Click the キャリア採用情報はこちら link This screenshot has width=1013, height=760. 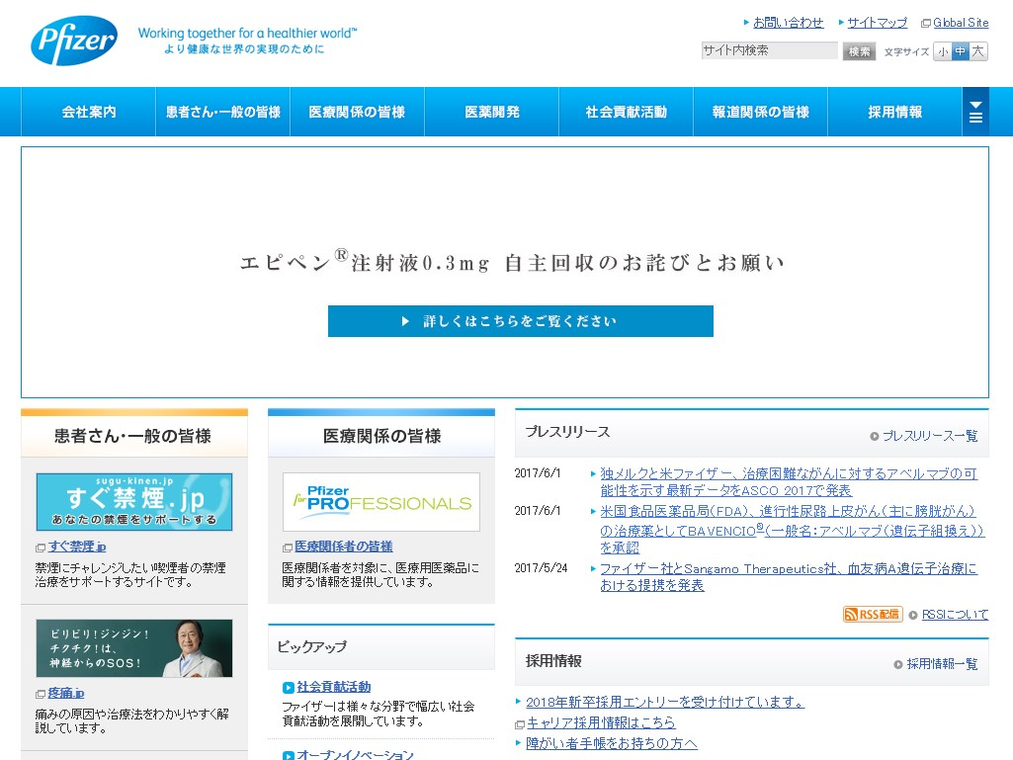pyautogui.click(x=601, y=722)
